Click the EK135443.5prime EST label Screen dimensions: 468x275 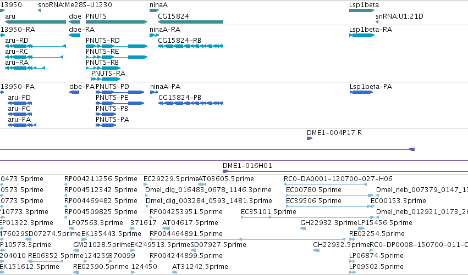pyautogui.click(x=111, y=234)
